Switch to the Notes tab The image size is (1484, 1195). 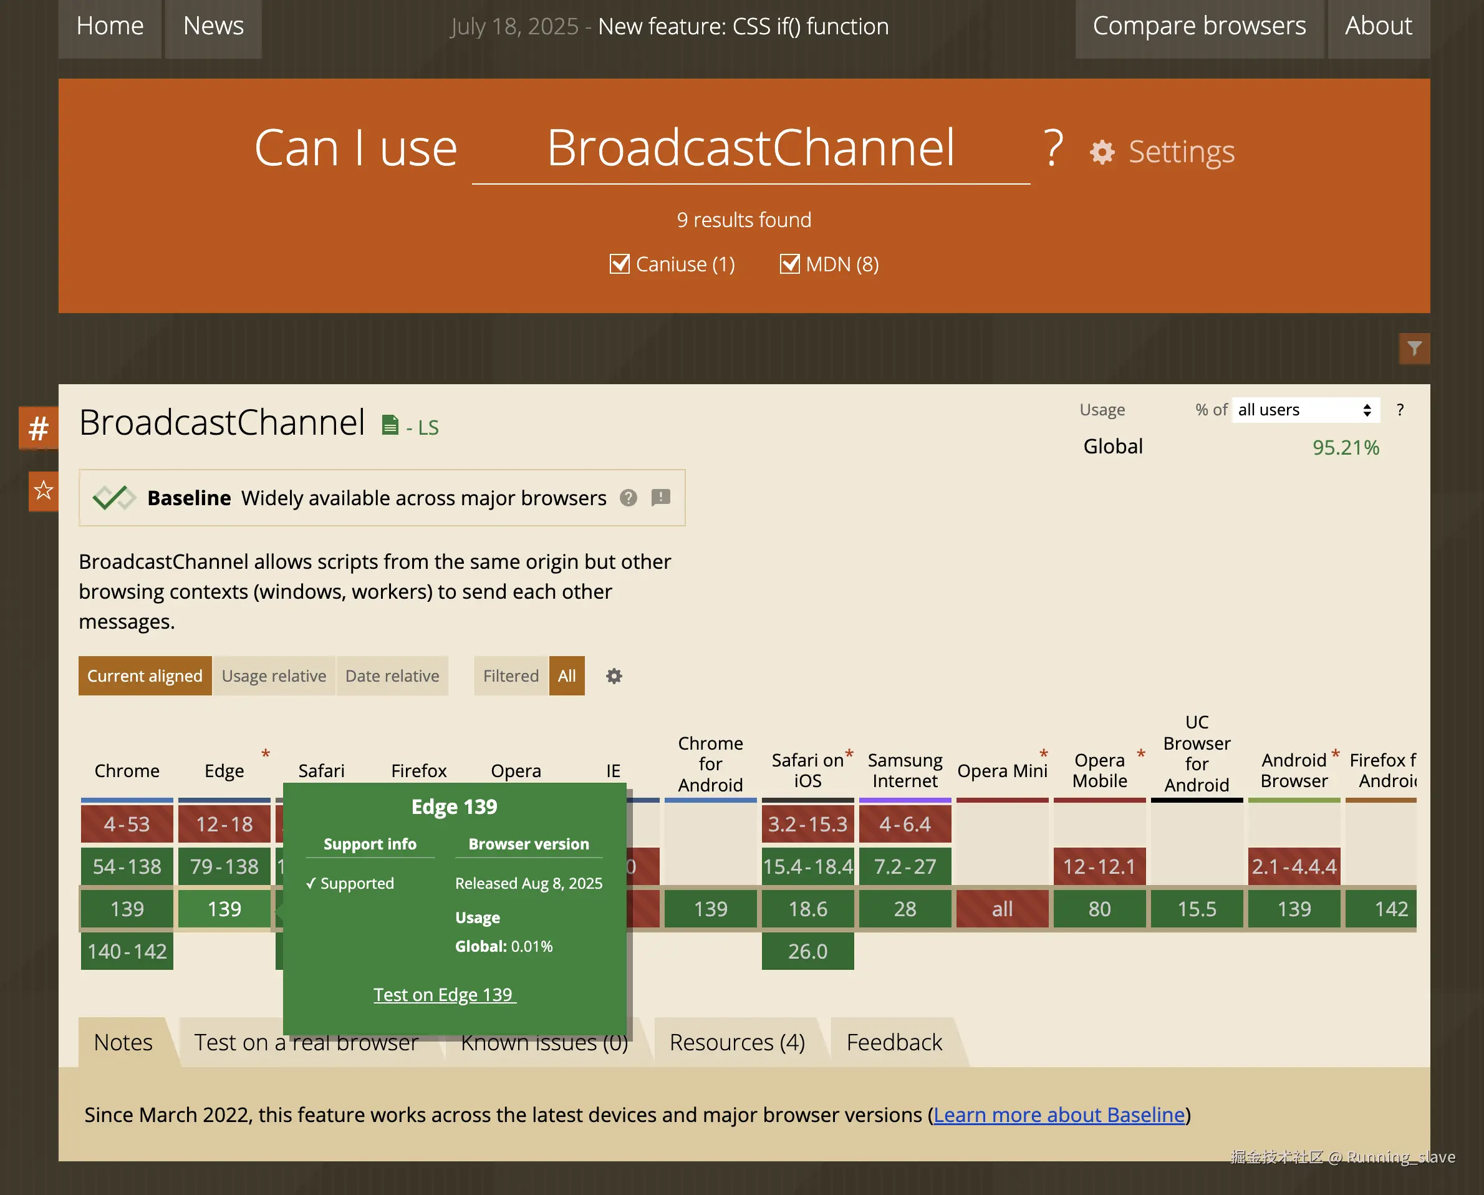[x=123, y=1042]
